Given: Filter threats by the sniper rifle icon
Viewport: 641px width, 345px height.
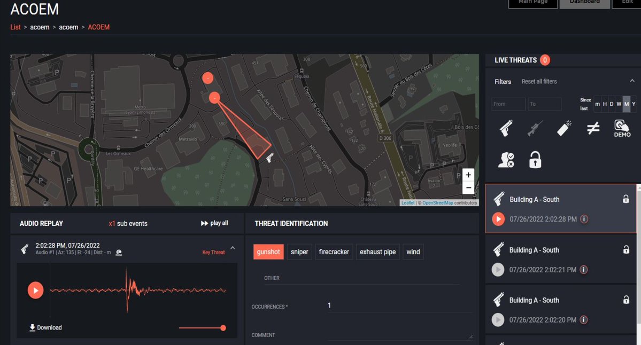Looking at the screenshot, I should pyautogui.click(x=535, y=128).
